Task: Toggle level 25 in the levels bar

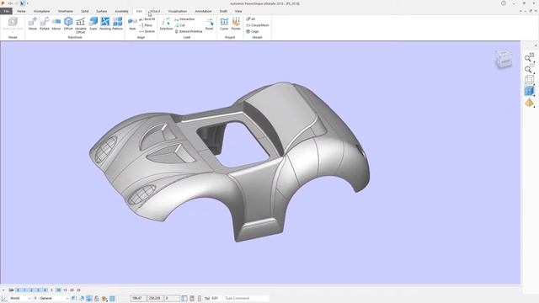Action: (x=78, y=290)
